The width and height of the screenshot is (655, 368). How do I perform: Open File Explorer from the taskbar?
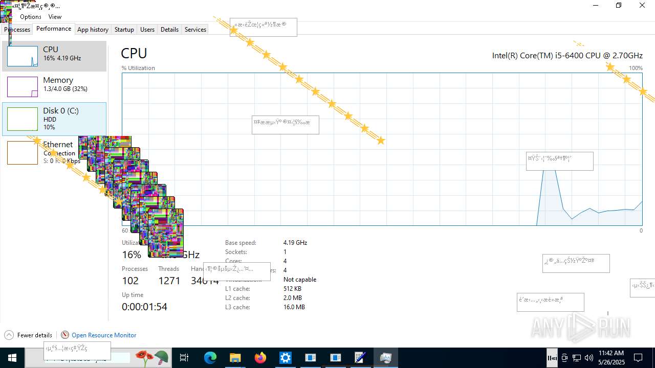pyautogui.click(x=235, y=358)
